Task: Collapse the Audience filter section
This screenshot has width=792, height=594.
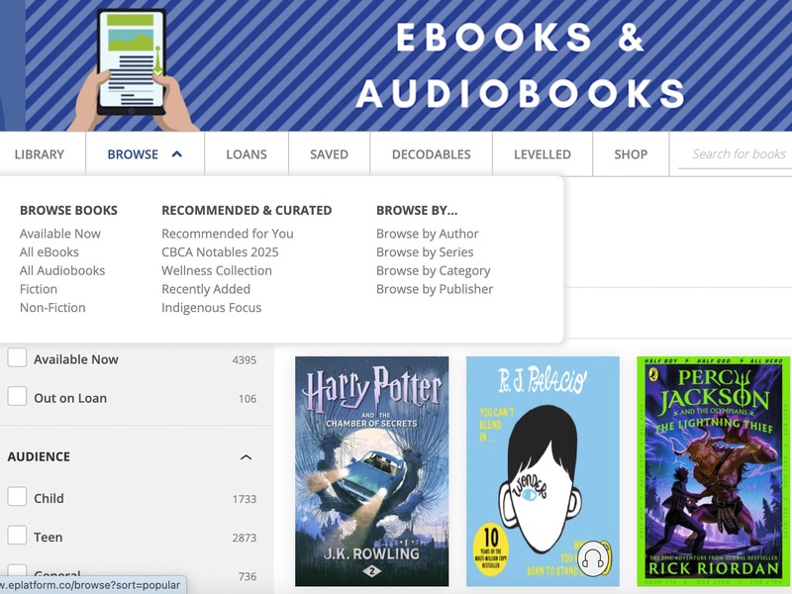Action: (x=246, y=457)
